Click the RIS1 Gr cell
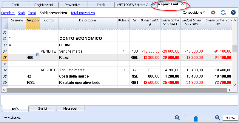Image resolution: width=239 pixels, height=123 pixels. click(135, 83)
